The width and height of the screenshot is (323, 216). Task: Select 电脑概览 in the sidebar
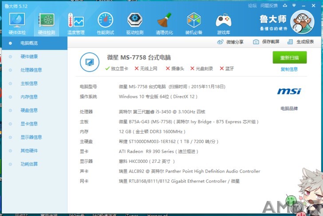coord(35,43)
